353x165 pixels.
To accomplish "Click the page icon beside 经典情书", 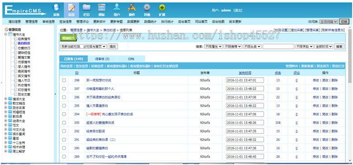I will (x=15, y=39).
